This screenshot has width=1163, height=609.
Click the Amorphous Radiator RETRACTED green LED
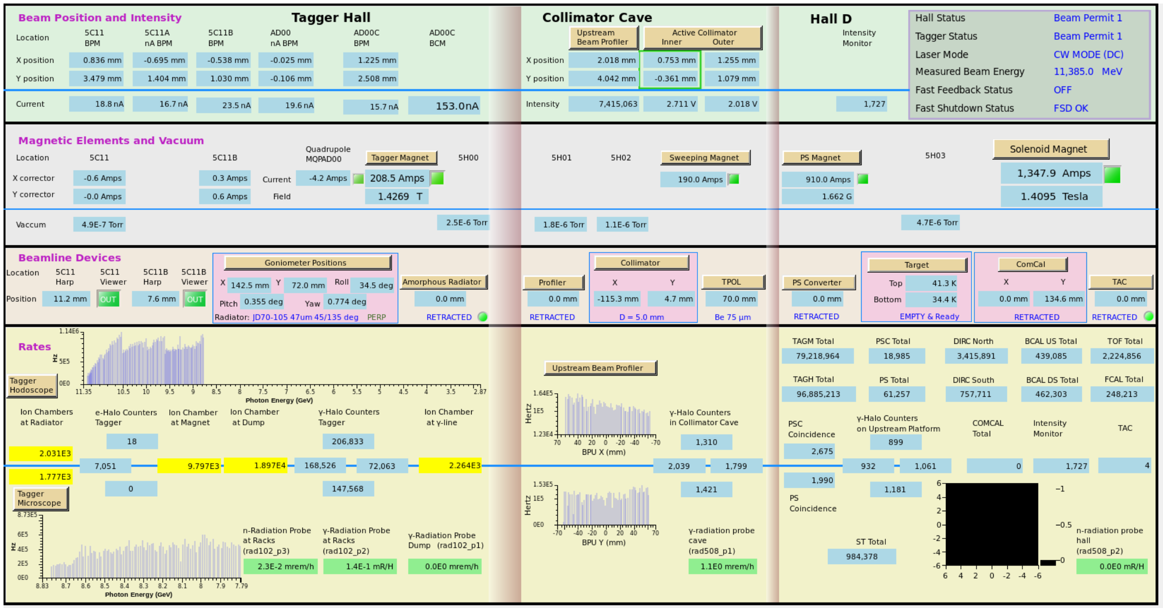click(x=482, y=317)
